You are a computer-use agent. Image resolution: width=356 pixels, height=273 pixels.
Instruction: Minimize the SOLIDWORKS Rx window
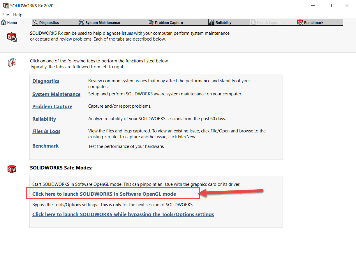click(313, 6)
